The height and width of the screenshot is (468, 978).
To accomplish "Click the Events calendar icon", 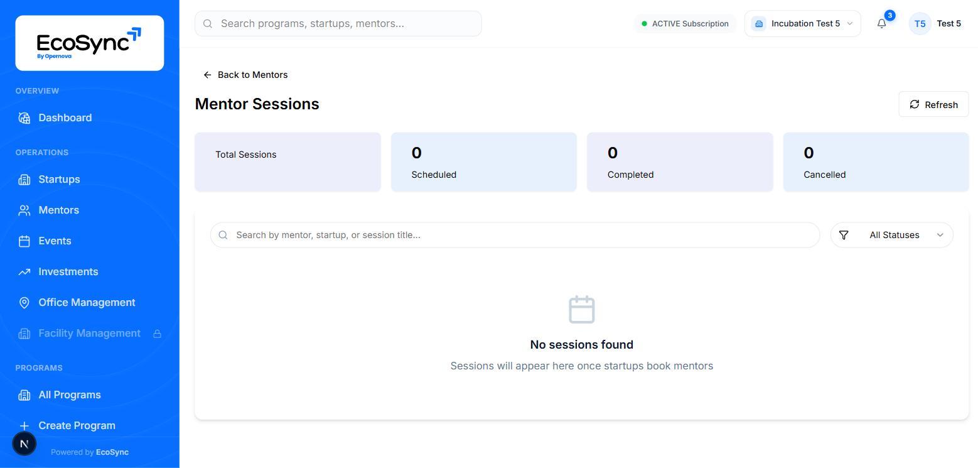I will (24, 241).
